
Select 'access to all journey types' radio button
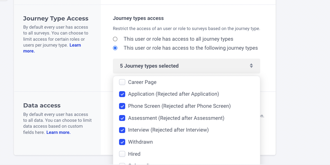[x=115, y=39]
